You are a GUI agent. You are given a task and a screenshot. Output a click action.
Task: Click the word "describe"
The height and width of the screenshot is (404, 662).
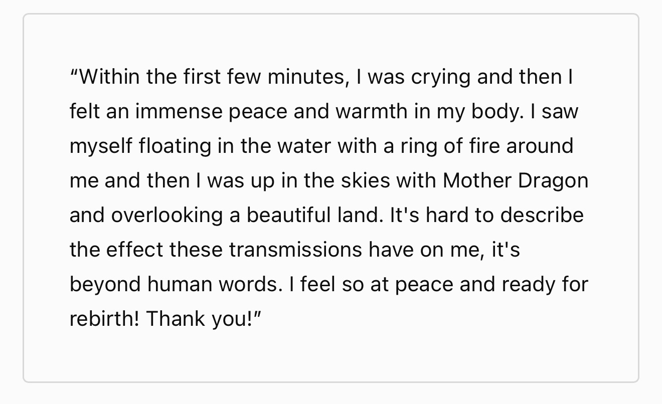click(x=542, y=215)
